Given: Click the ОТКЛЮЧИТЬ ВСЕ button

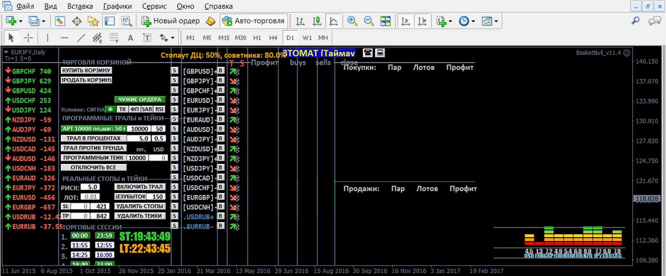Looking at the screenshot, I should pyautogui.click(x=94, y=168).
